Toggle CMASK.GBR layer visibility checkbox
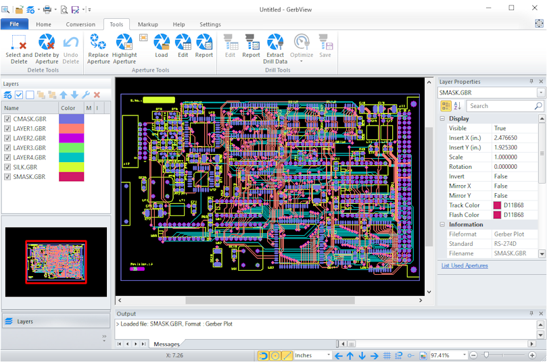Image resolution: width=547 pixels, height=362 pixels. click(x=7, y=119)
